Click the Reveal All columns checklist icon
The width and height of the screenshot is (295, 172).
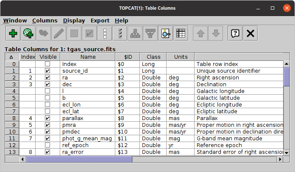[x=120, y=34]
